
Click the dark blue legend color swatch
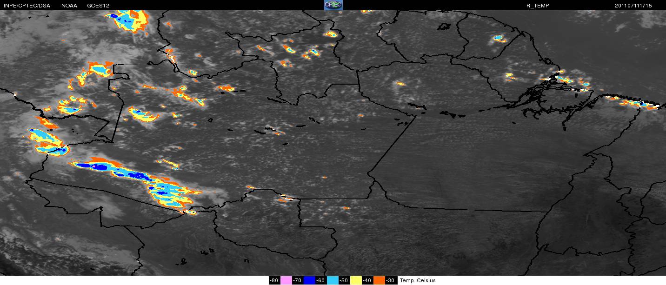click(310, 280)
